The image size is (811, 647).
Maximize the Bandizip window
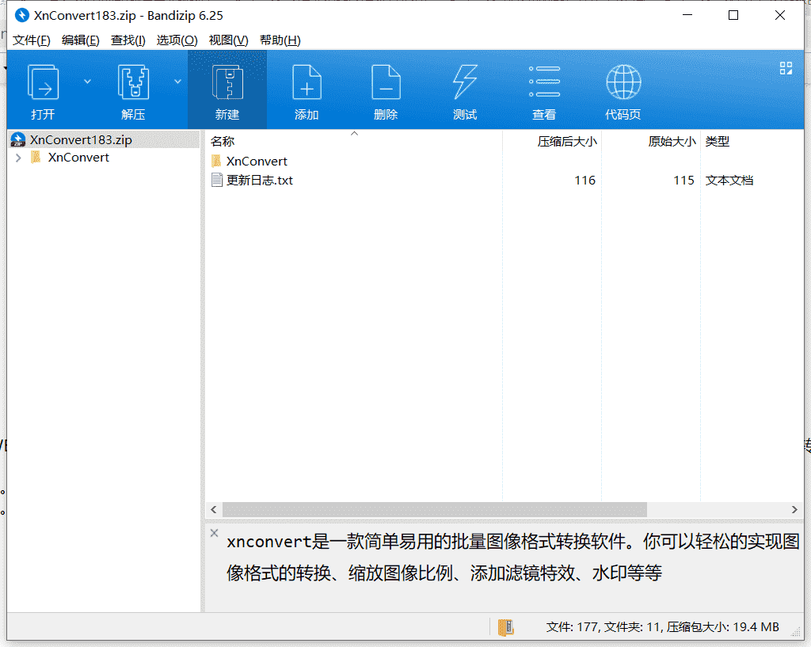click(x=733, y=16)
